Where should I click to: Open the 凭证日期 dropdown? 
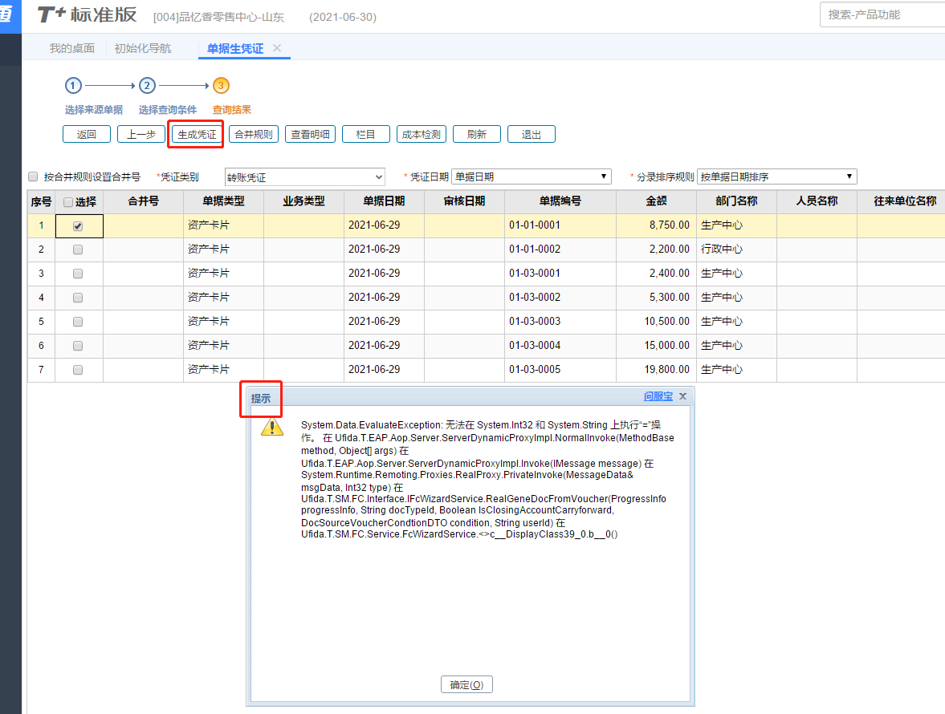pos(531,176)
